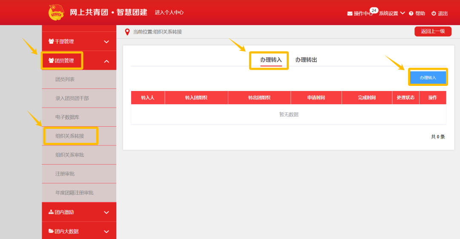Click the 当前位置:组织关系转接 breadcrumb text

(158, 32)
